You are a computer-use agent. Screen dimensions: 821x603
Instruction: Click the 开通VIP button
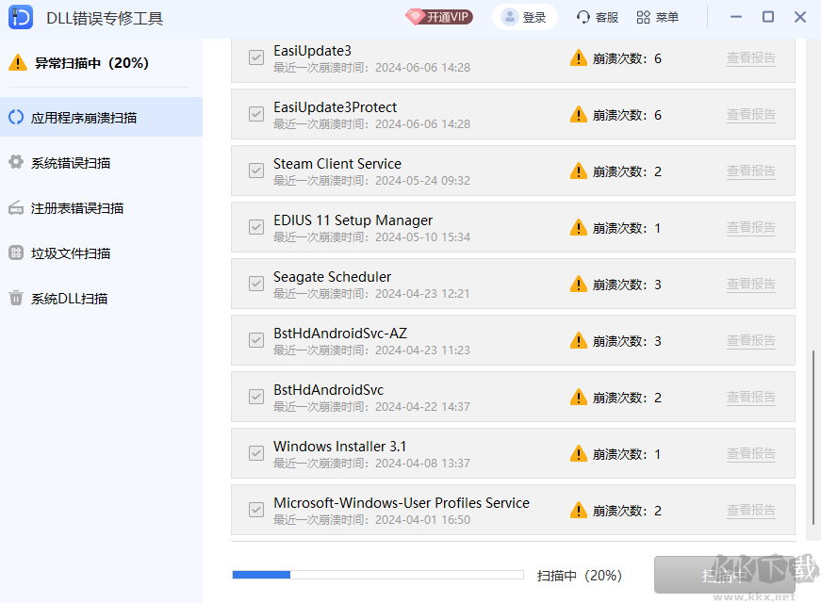(438, 16)
